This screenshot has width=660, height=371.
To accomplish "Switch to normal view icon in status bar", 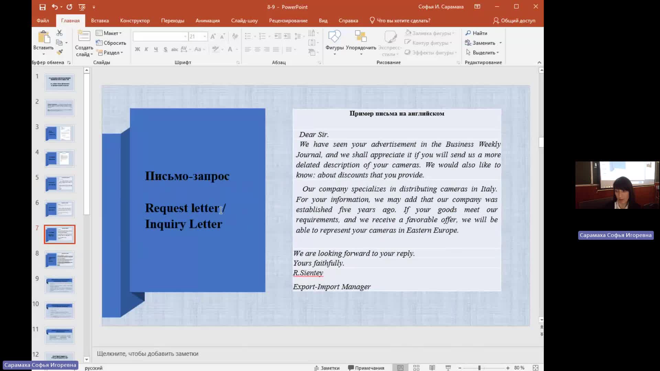I will click(400, 368).
